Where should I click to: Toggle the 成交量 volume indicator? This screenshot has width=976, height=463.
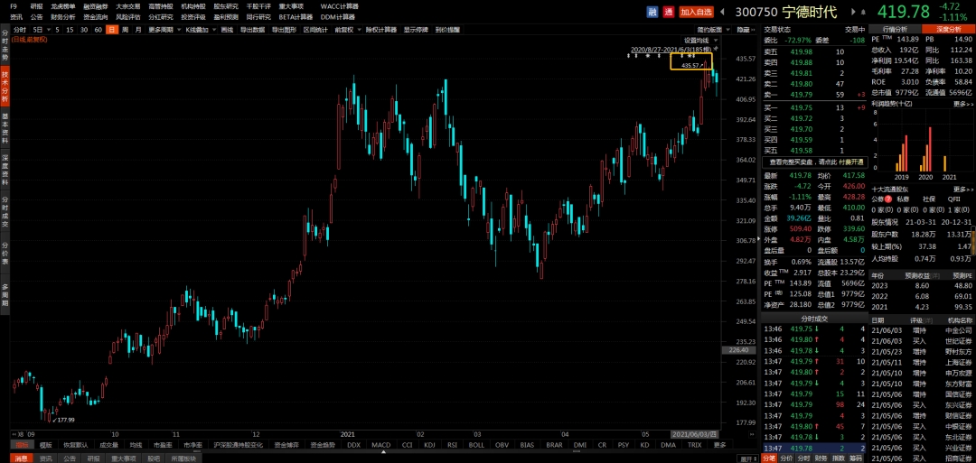[109, 444]
